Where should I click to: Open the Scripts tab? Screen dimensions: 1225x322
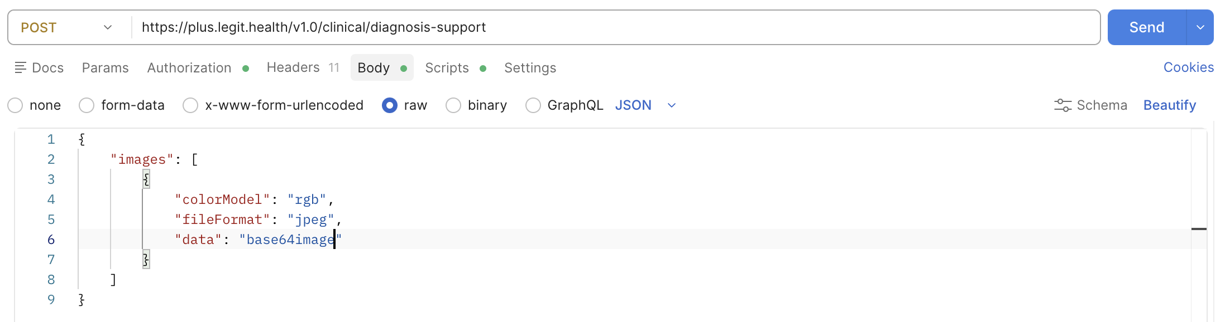click(x=447, y=68)
